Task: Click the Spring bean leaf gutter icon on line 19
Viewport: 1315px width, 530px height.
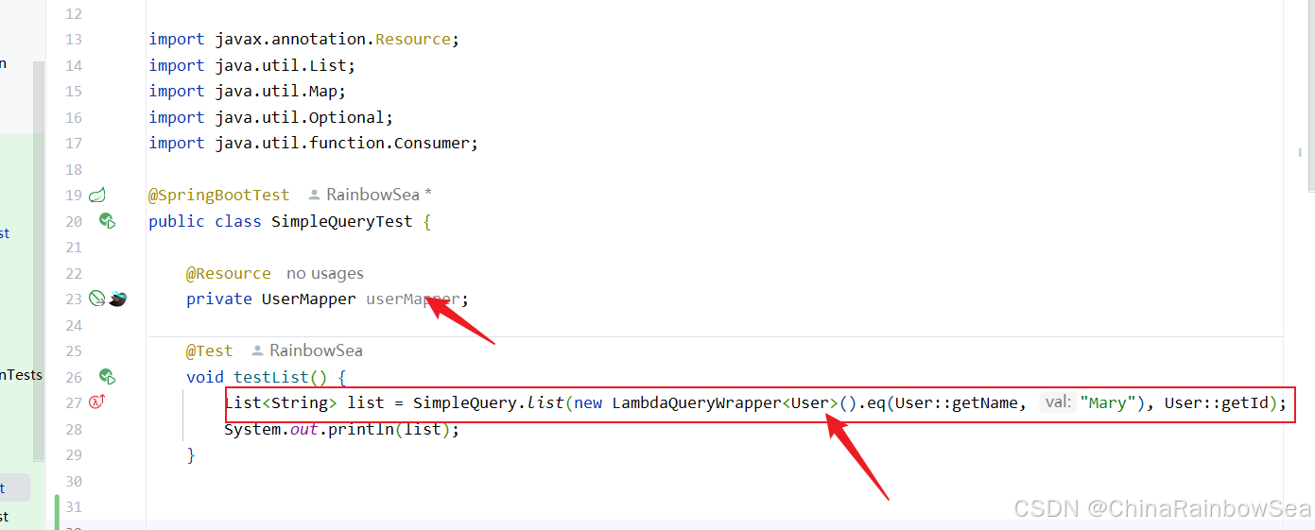Action: [96, 196]
